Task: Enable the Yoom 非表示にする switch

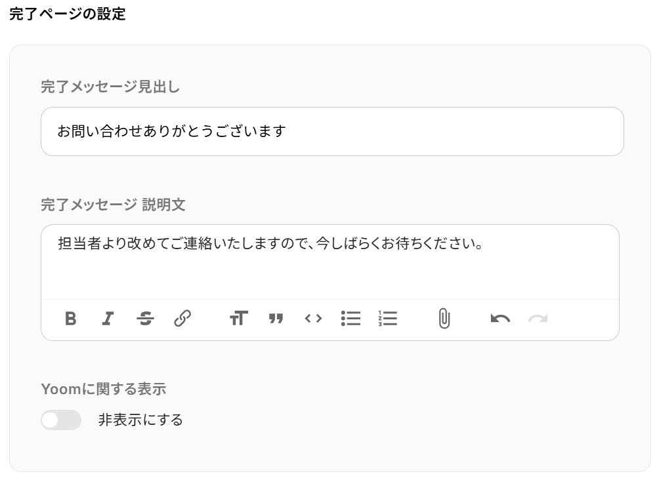Action: tap(61, 420)
